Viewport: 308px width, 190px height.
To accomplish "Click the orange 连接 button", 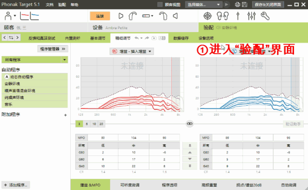I will pos(100,16).
